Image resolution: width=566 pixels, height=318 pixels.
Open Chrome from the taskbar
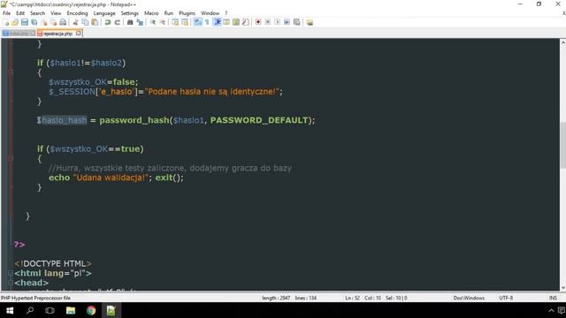[91, 310]
